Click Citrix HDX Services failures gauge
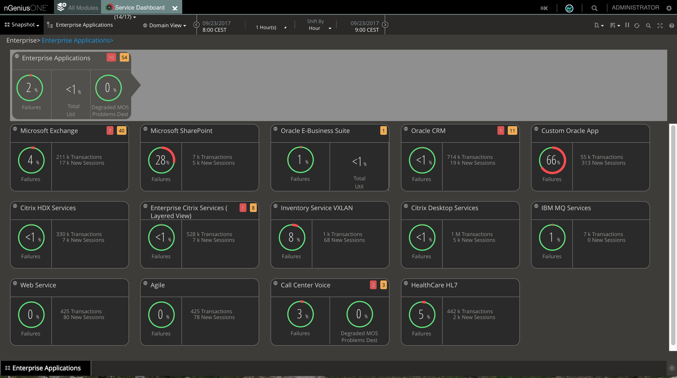Screen dimensions: 677x378 pos(31,237)
